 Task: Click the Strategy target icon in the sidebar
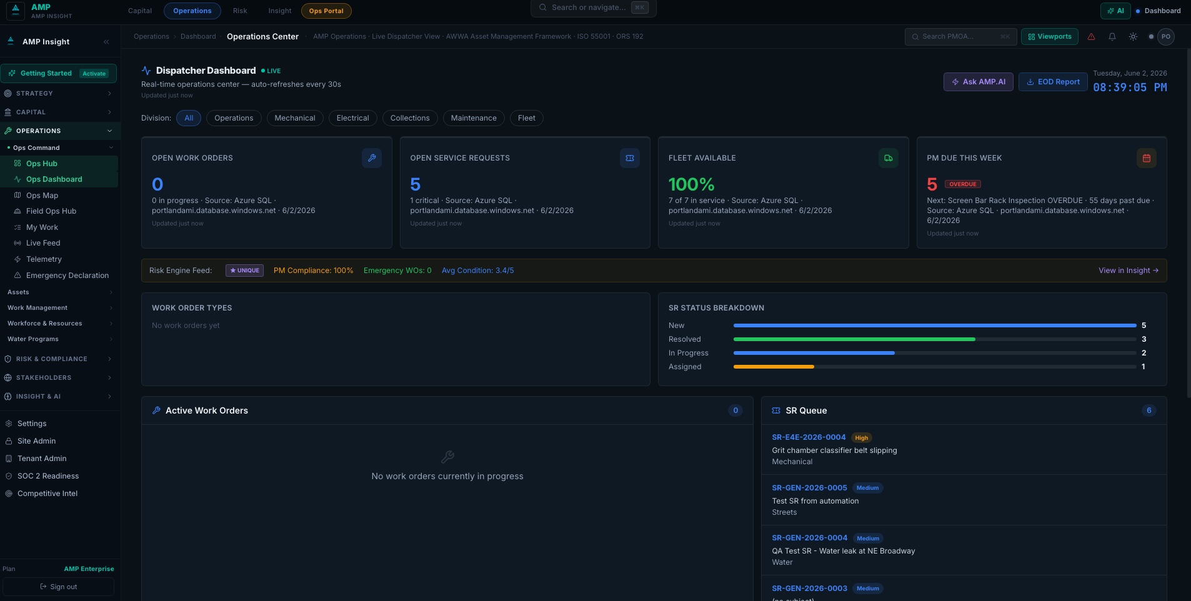pos(8,94)
